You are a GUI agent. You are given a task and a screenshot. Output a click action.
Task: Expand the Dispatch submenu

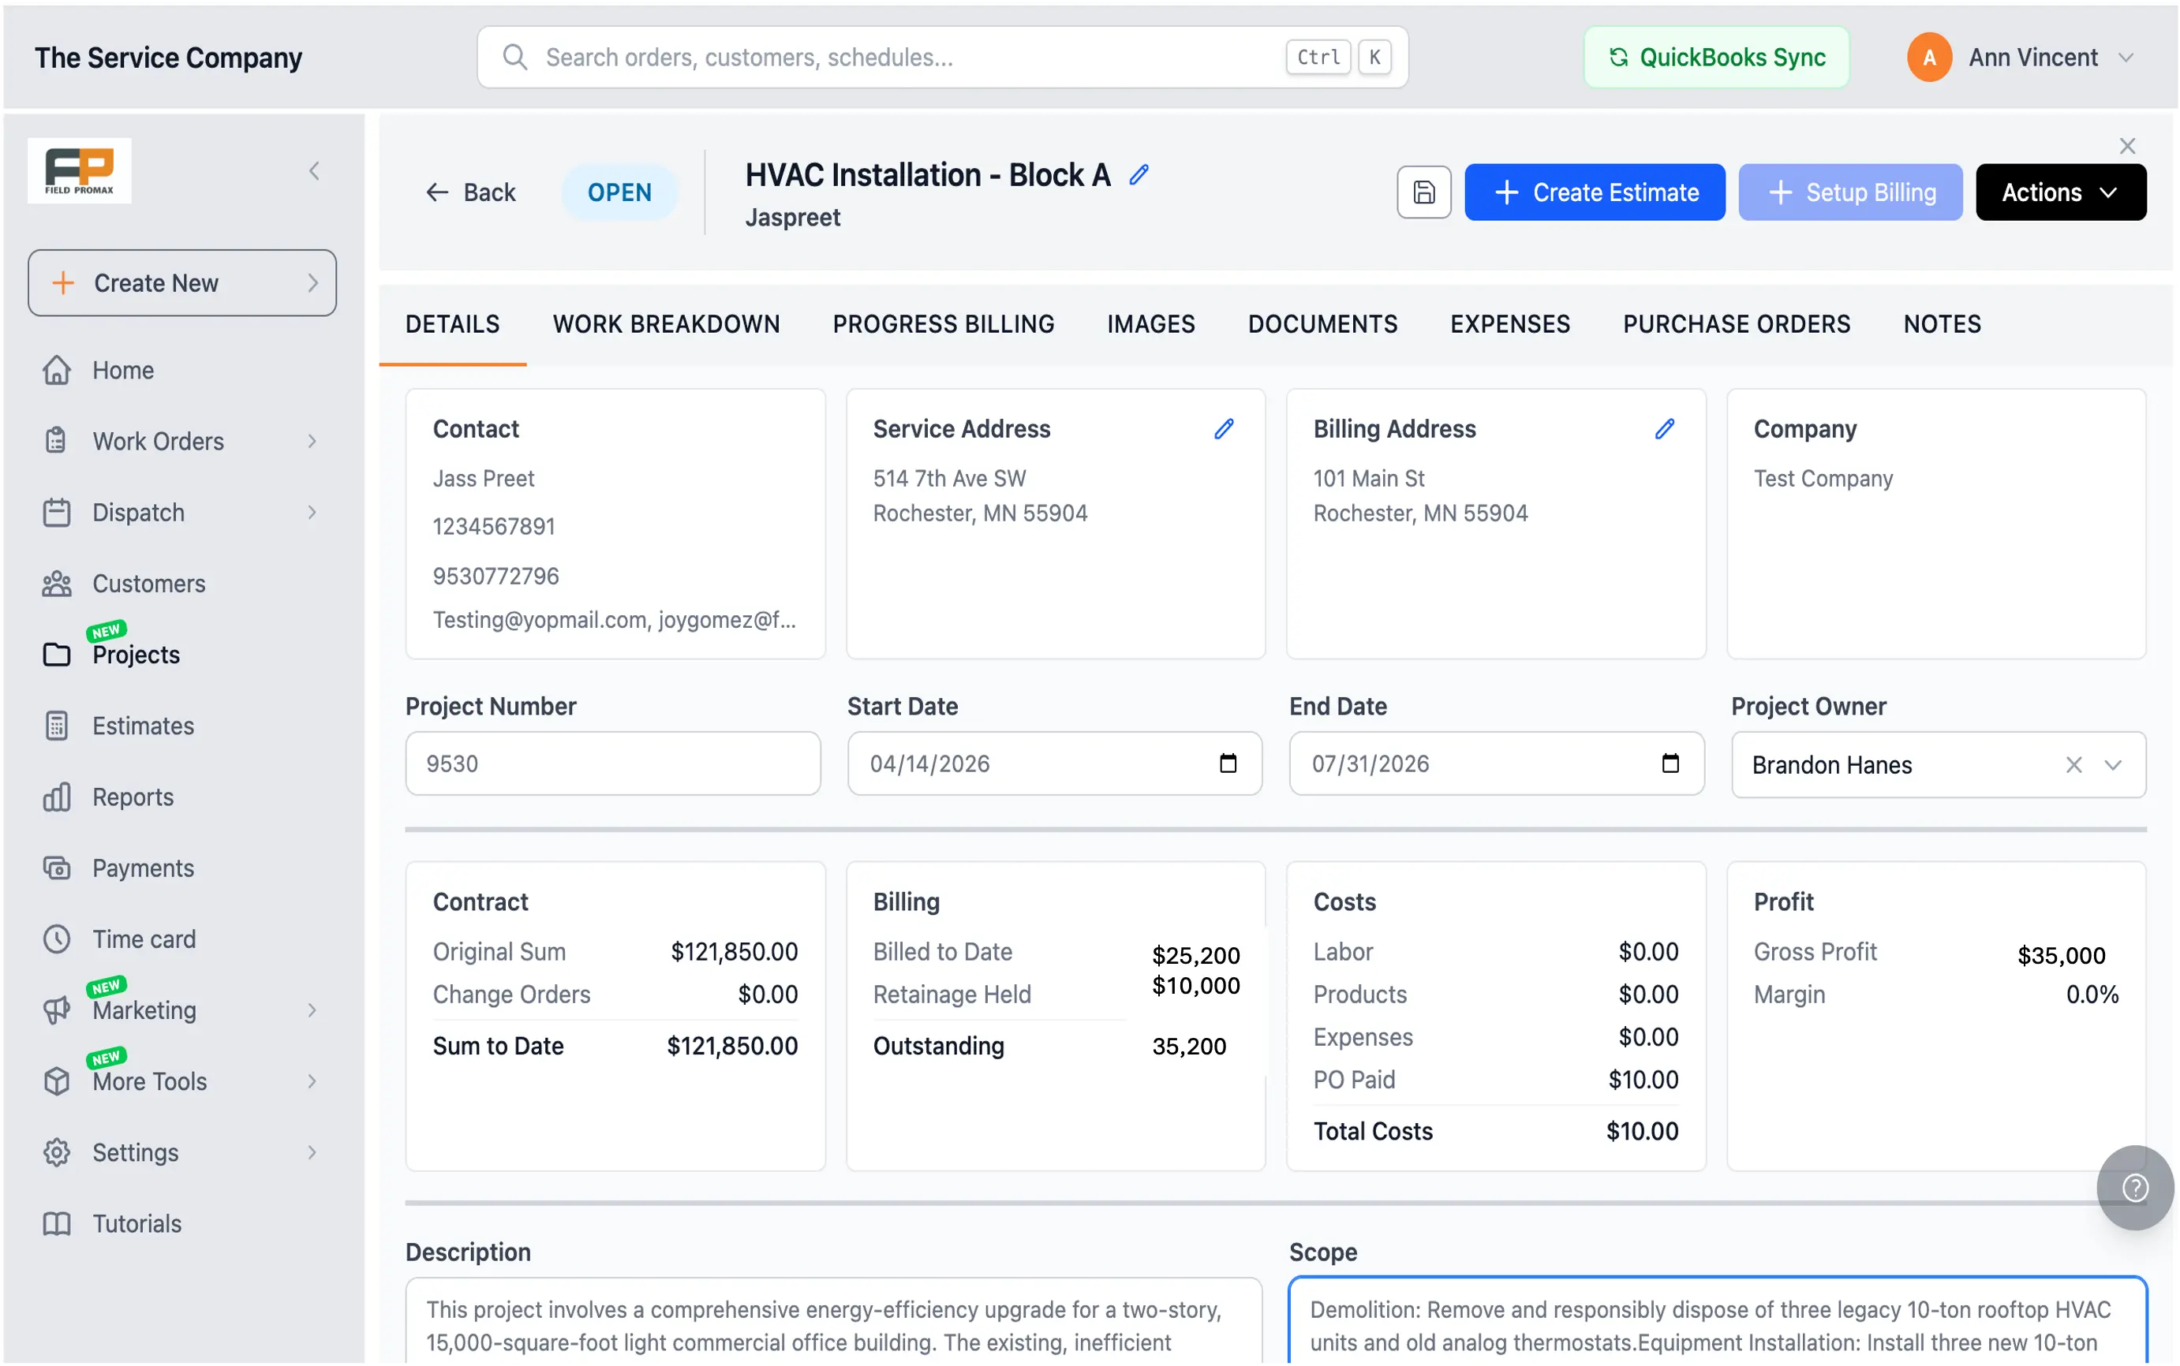point(312,513)
